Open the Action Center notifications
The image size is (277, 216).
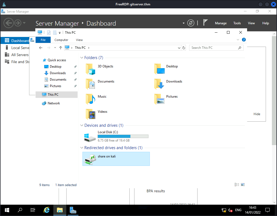[268, 210]
